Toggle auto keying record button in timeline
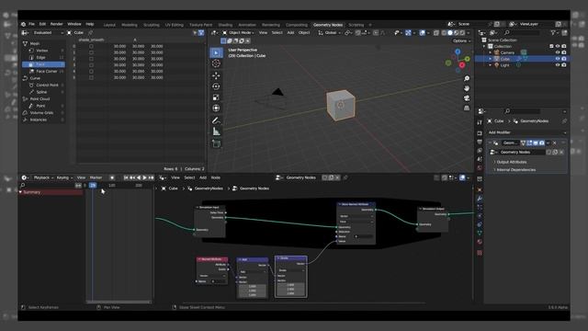Viewport: 588px width, 331px height. 112,177
